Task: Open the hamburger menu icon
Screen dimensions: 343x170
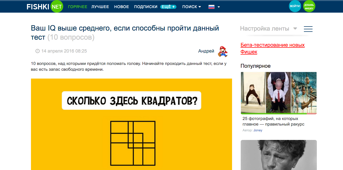Action: (308, 29)
